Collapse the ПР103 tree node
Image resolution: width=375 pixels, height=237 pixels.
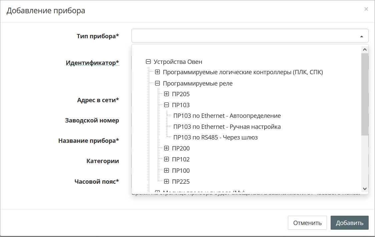(166, 105)
